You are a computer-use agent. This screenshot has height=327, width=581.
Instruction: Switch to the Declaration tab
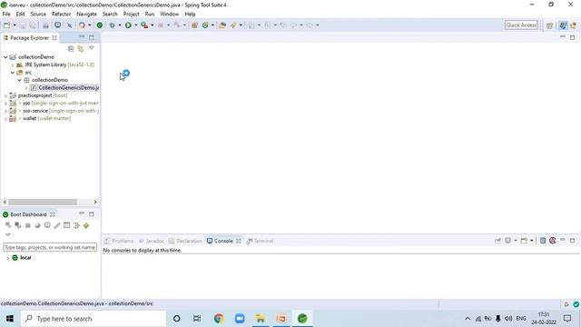coord(185,241)
